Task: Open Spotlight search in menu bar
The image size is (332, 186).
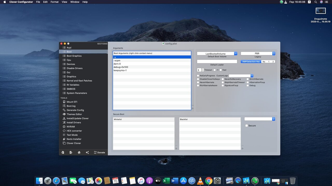Action: (316, 2)
